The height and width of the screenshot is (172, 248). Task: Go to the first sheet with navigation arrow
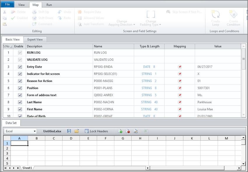point(6,168)
